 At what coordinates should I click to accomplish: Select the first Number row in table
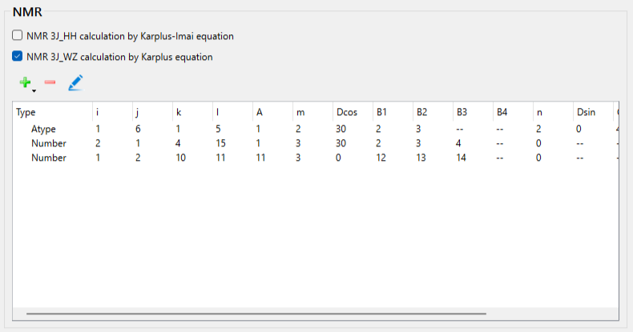[x=48, y=143]
